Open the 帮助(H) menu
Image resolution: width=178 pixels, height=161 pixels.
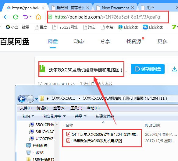(93, 108)
